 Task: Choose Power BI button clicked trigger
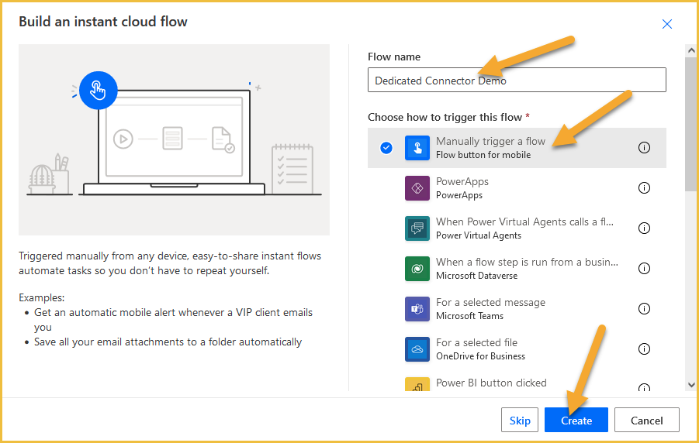tap(491, 383)
